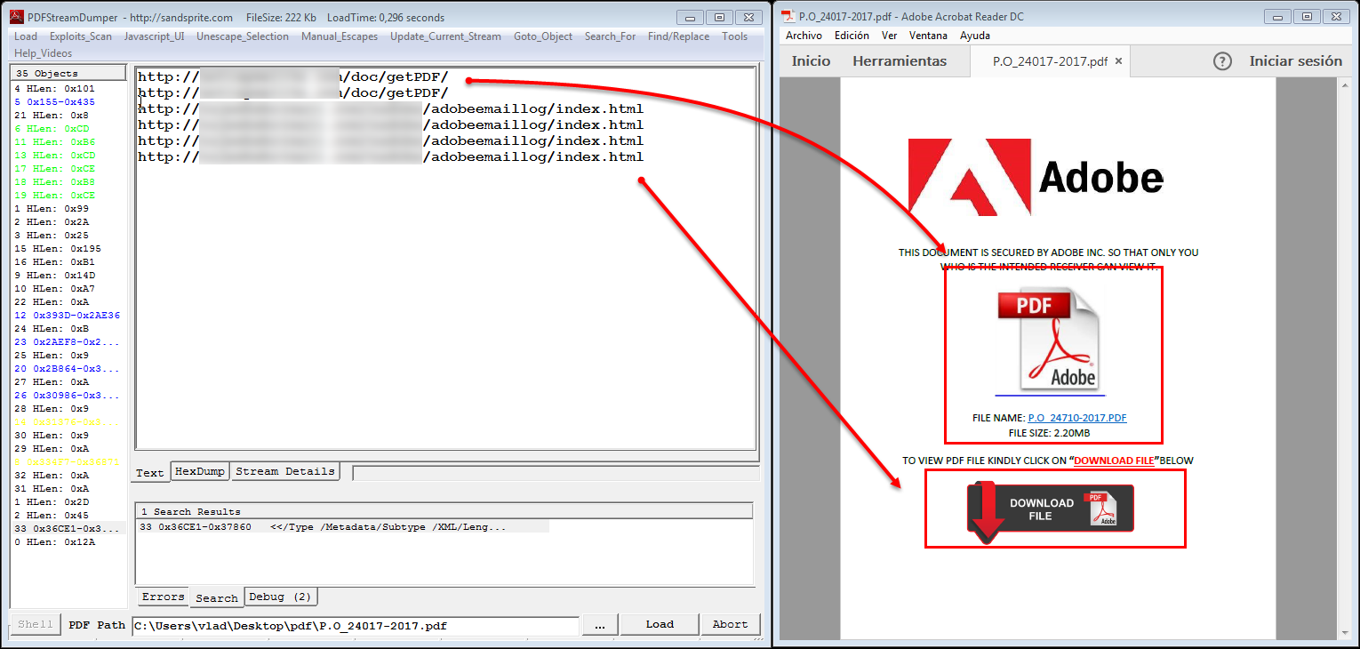Open the Javascript_UI menu
Viewport: 1360px width, 649px height.
point(154,36)
